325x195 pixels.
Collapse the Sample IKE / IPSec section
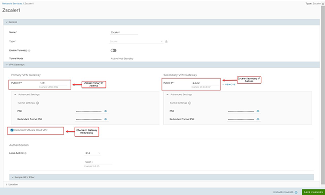click(x=13, y=177)
